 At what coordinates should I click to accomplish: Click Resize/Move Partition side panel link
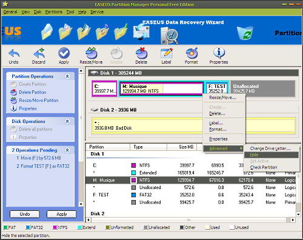pyautogui.click(x=39, y=101)
